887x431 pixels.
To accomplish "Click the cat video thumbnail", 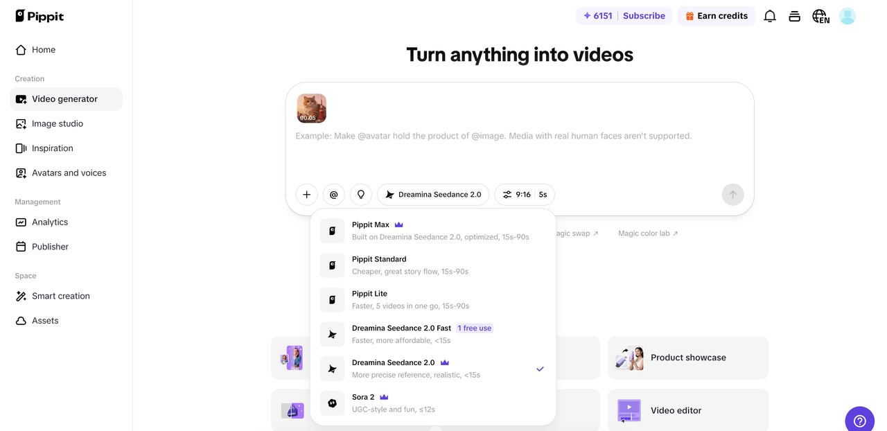I will click(312, 109).
